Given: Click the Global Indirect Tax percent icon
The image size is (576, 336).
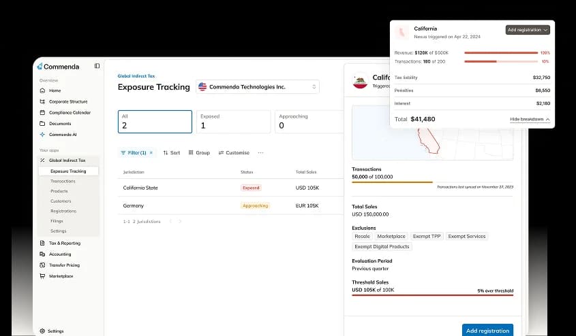Looking at the screenshot, I should pyautogui.click(x=42, y=160).
